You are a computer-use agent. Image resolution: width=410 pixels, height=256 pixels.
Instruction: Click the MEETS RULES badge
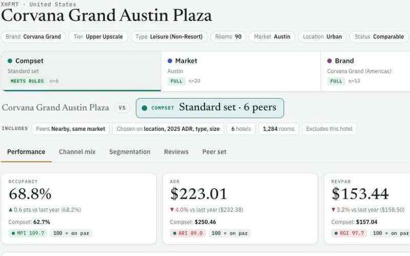point(27,81)
